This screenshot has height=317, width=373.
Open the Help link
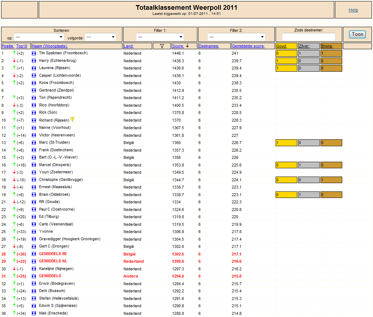tap(353, 10)
